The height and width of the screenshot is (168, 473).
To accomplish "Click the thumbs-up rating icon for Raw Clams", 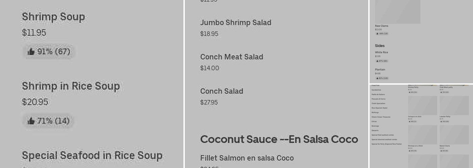I will (x=377, y=34).
